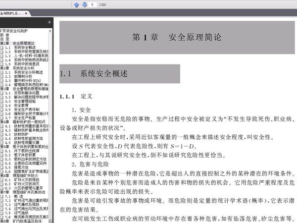This screenshot has height=223, width=297.
Task: Click the root bookmark 矿开采安全与防护
Action: tap(14, 31)
